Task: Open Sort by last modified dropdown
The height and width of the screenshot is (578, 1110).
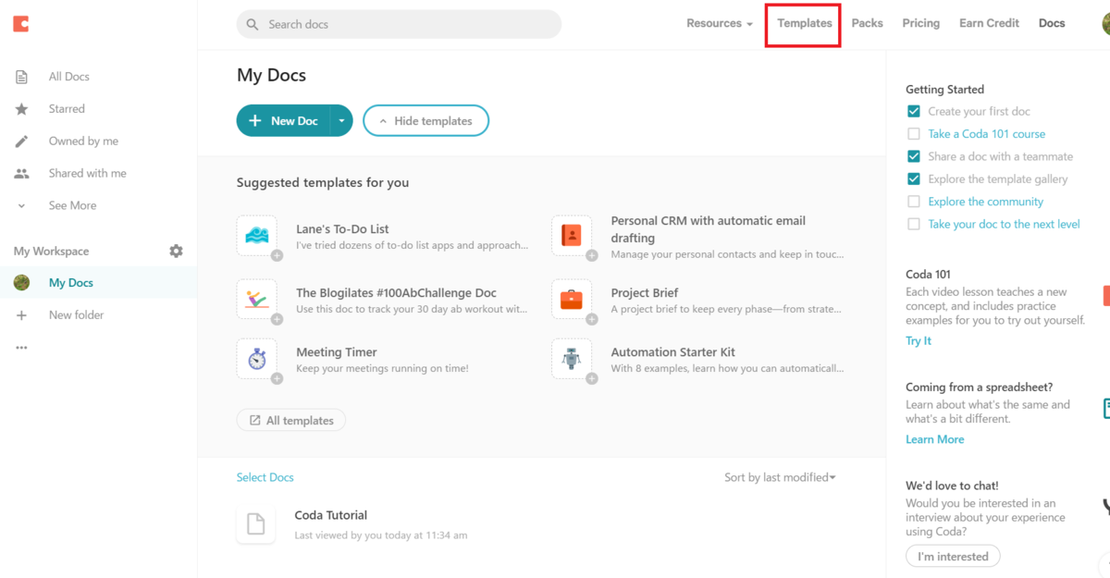Action: 780,477
